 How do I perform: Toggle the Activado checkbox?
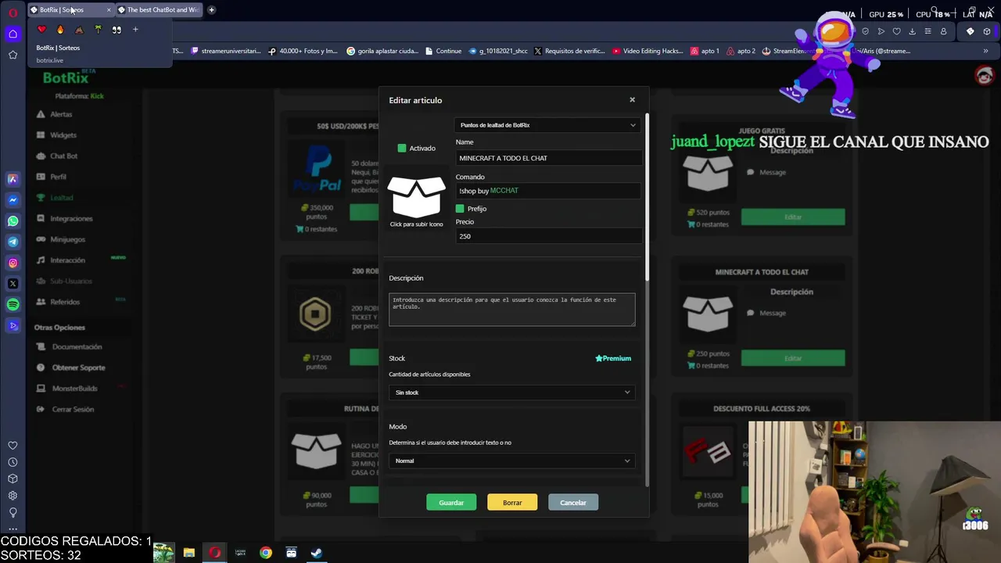[x=402, y=148]
